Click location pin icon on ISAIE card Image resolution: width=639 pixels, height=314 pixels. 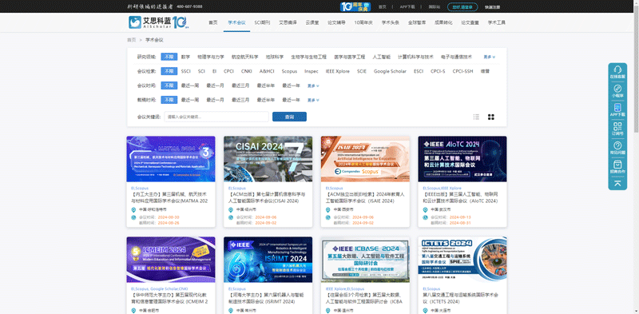click(327, 209)
